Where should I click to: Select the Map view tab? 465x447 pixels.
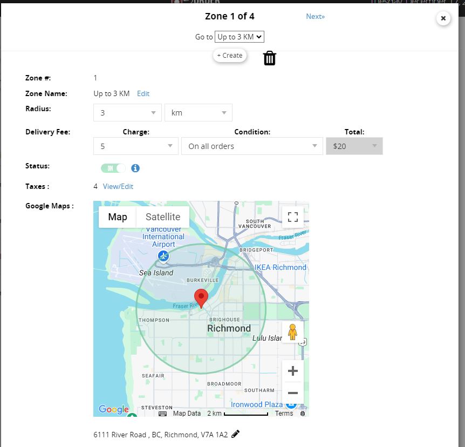(118, 217)
